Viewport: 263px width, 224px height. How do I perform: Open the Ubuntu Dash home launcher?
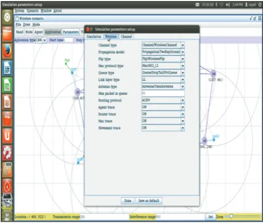click(x=7, y=17)
